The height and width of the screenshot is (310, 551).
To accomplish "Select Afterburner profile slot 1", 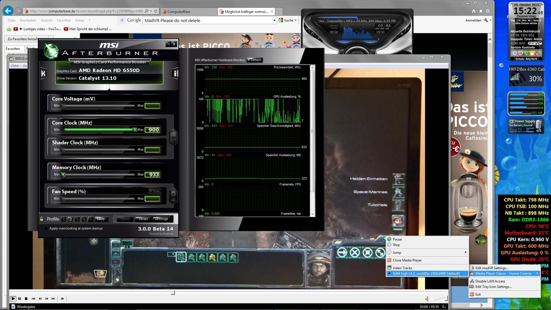I will (x=63, y=219).
